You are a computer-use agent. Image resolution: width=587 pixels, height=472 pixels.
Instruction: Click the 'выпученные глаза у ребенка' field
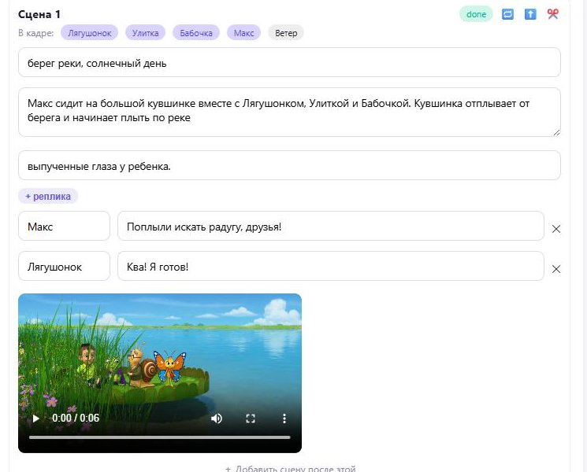(x=289, y=165)
